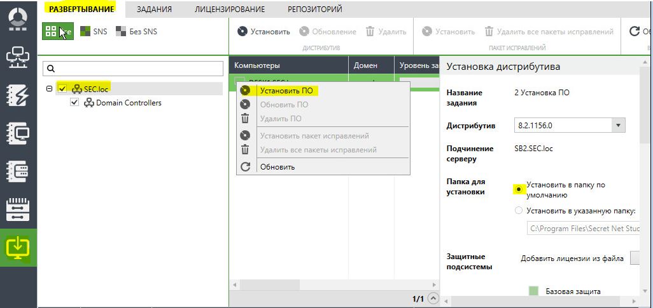This screenshot has height=308, width=653.
Task: Open the Дистрибутив version dropdown
Action: pyautogui.click(x=618, y=125)
